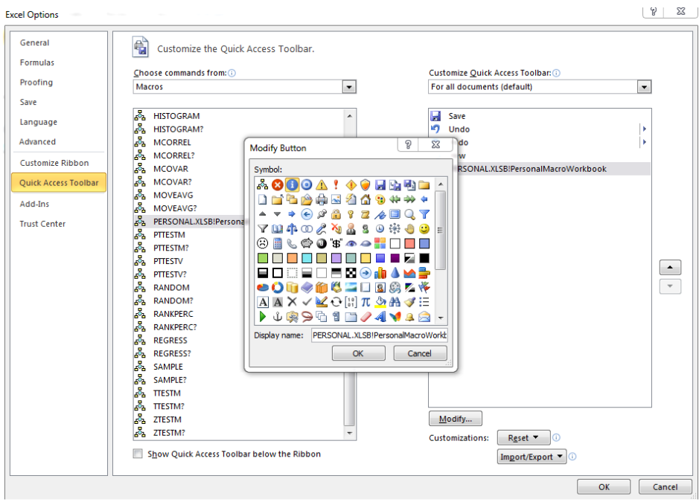Open the Trust Center category
This screenshot has height=502, width=699.
[42, 224]
